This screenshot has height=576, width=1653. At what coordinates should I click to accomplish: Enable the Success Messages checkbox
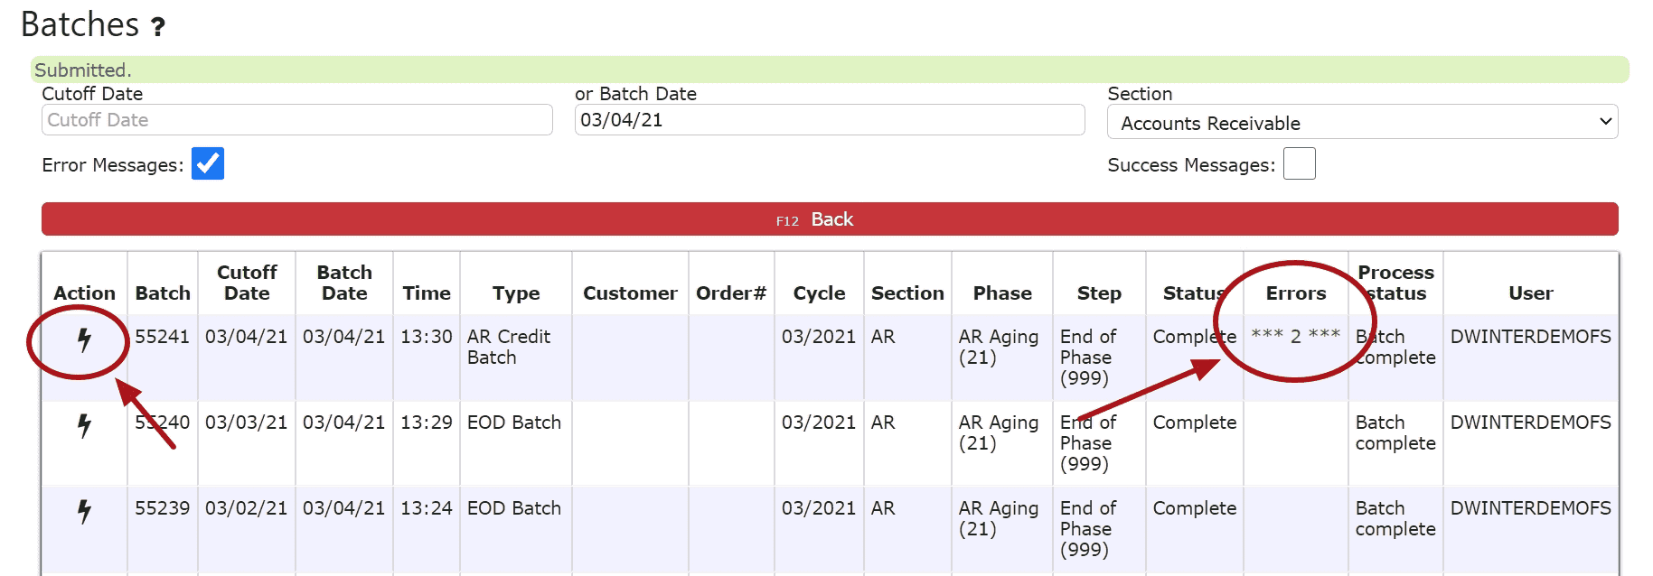pos(1300,163)
